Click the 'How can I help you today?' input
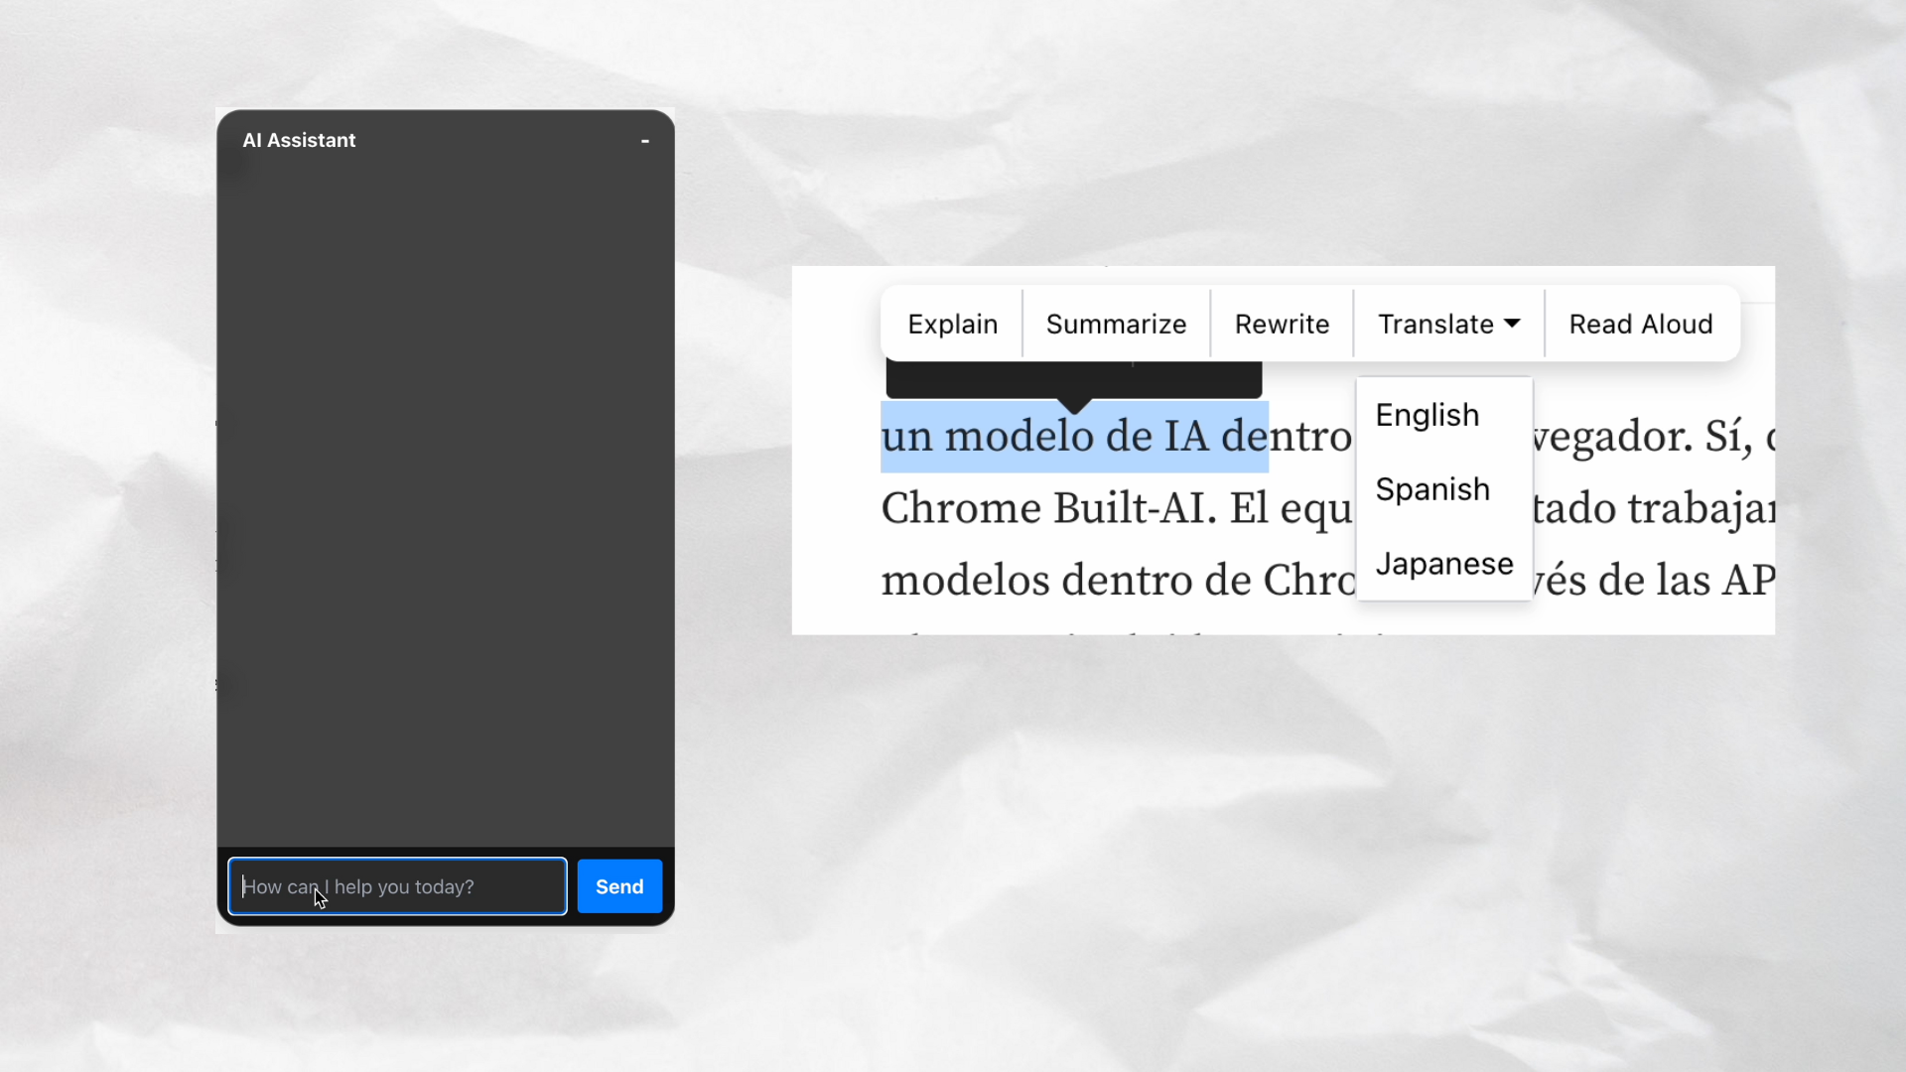 point(397,886)
